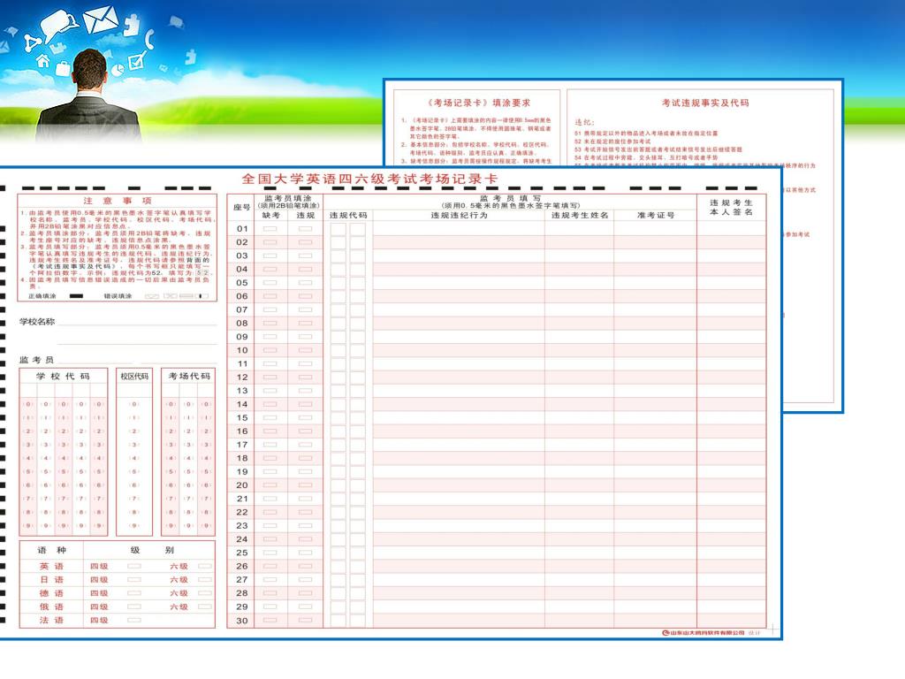905x679 pixels.
Task: Click 准考证号 cell for seat 20
Action: pyautogui.click(x=655, y=485)
